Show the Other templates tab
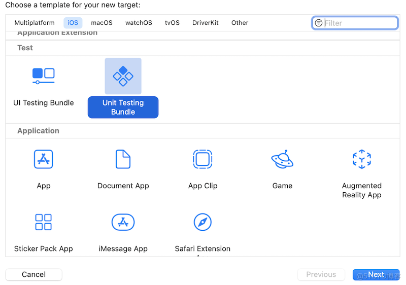This screenshot has height=285, width=406. [x=240, y=23]
